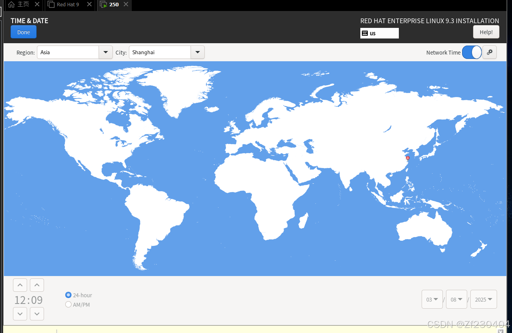Increase the hour with up arrow

pyautogui.click(x=20, y=285)
